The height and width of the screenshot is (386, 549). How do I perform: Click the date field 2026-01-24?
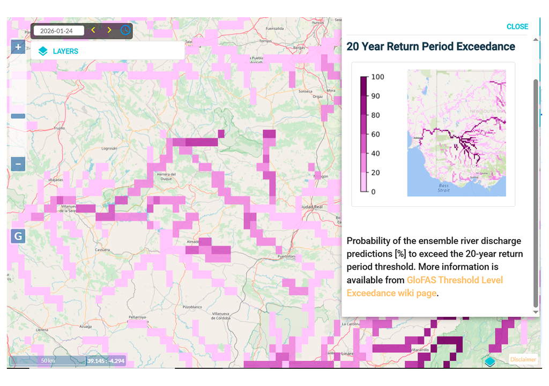(58, 31)
